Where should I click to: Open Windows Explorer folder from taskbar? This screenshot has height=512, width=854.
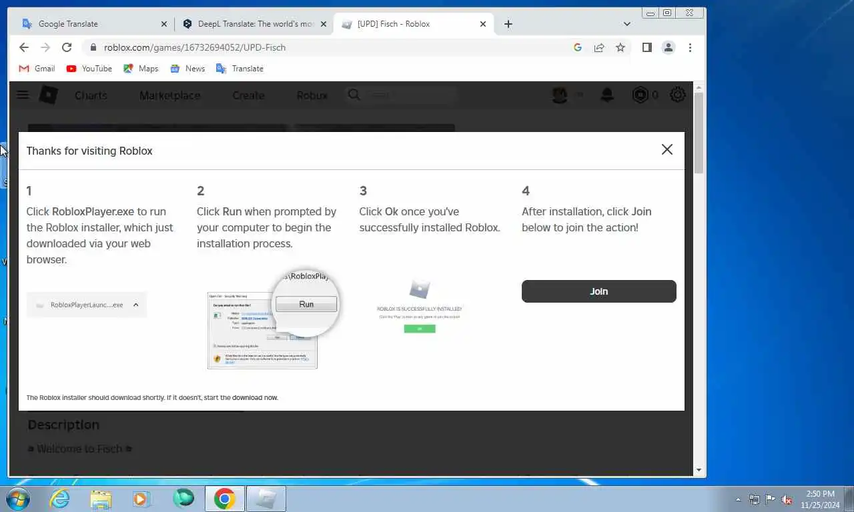tap(101, 499)
